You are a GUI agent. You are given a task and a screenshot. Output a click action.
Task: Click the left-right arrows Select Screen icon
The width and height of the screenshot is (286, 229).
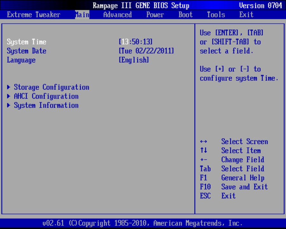(x=204, y=142)
